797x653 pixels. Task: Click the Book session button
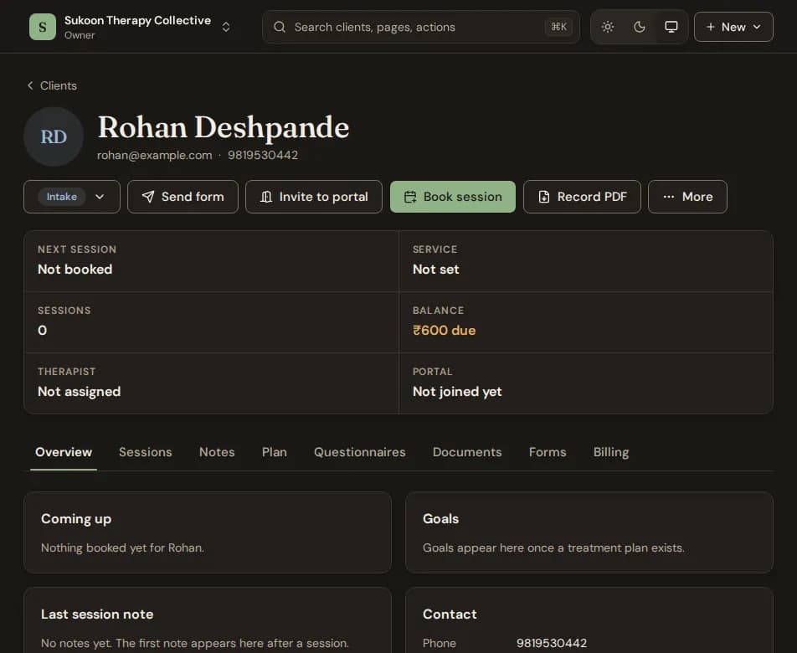click(452, 197)
